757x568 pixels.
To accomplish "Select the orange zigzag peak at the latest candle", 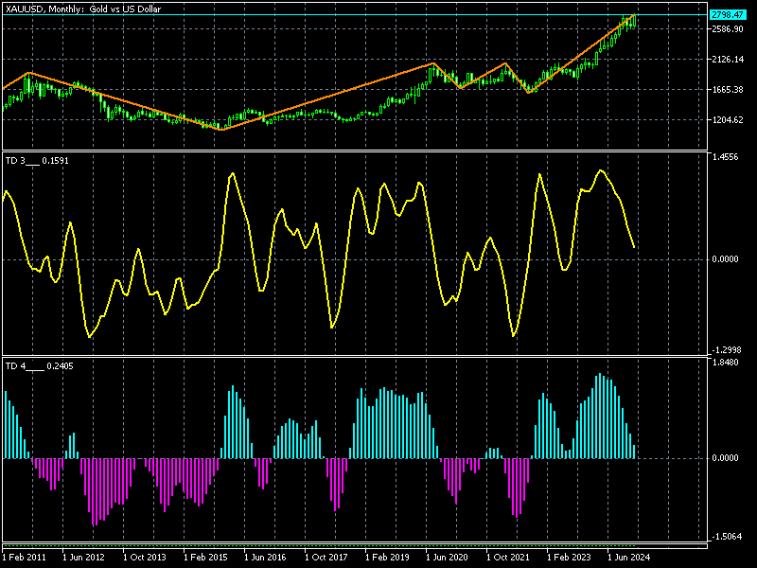I will (635, 15).
